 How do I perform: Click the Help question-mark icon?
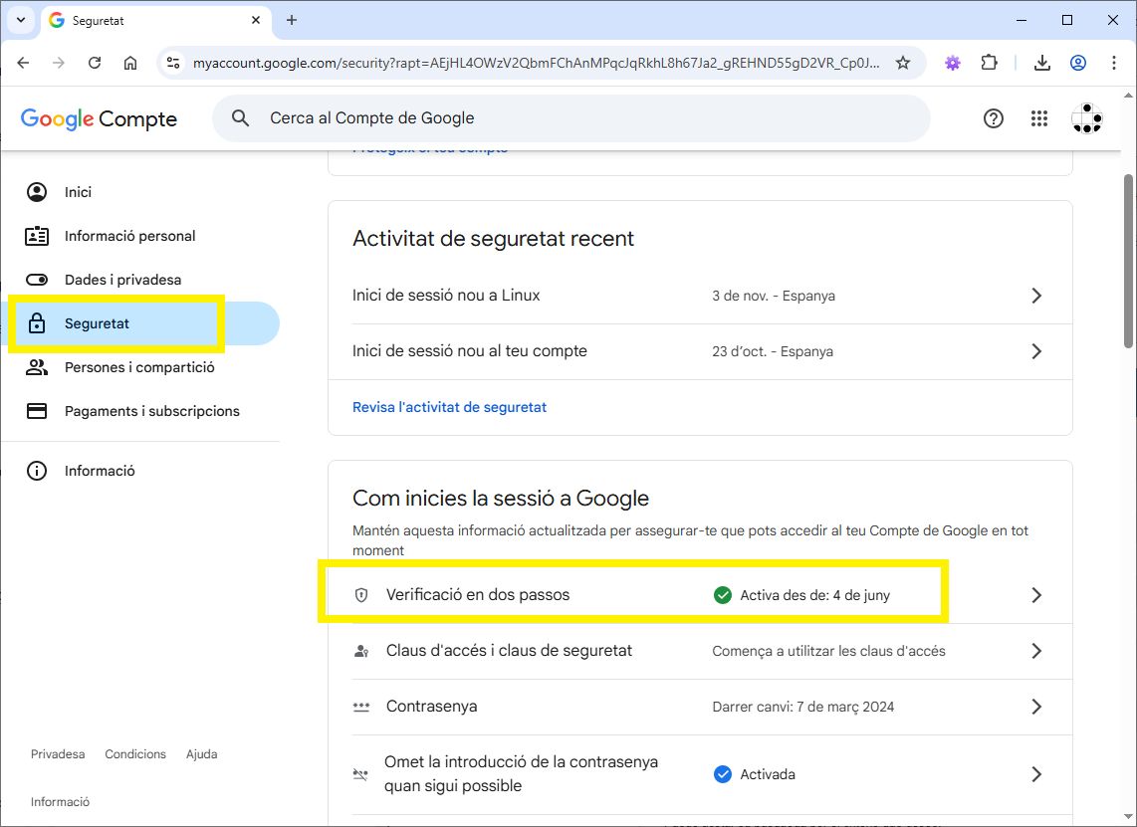tap(994, 118)
